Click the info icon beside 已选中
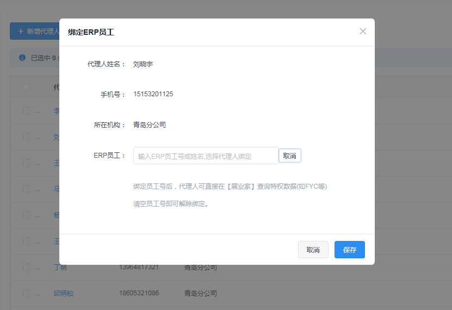 pos(22,57)
